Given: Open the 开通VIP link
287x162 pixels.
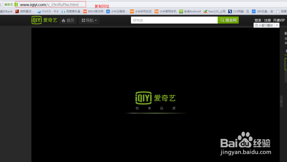Looking at the screenshot, I should click(279, 20).
